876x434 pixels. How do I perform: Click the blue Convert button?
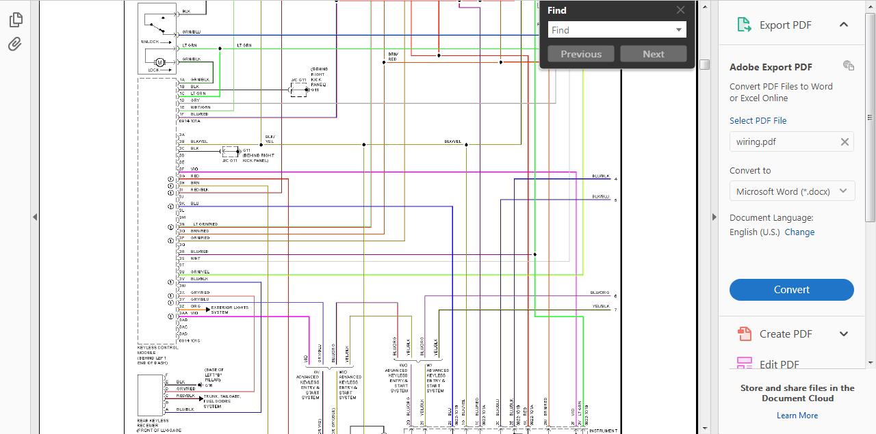792,290
